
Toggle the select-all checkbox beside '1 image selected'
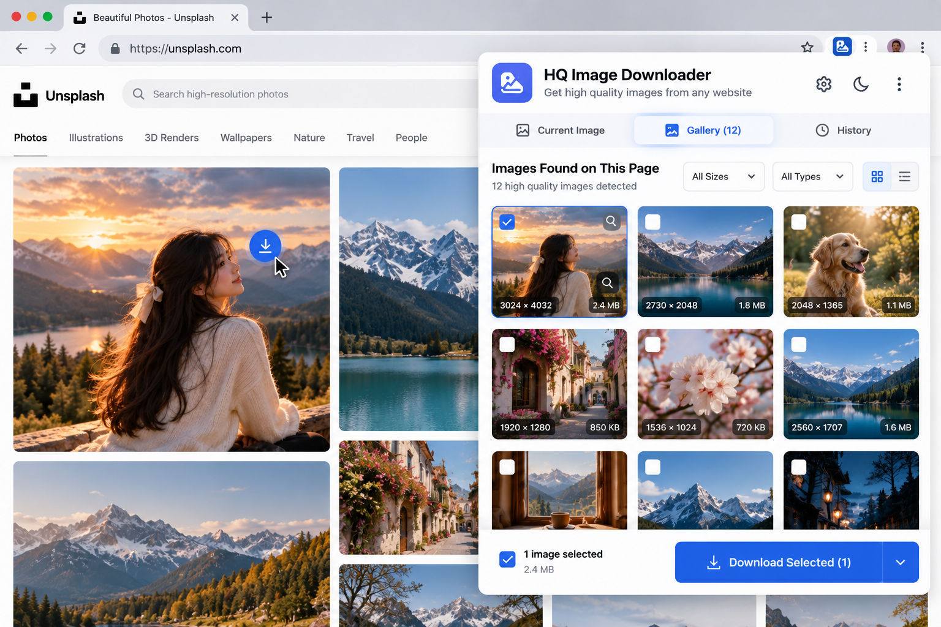pyautogui.click(x=507, y=559)
